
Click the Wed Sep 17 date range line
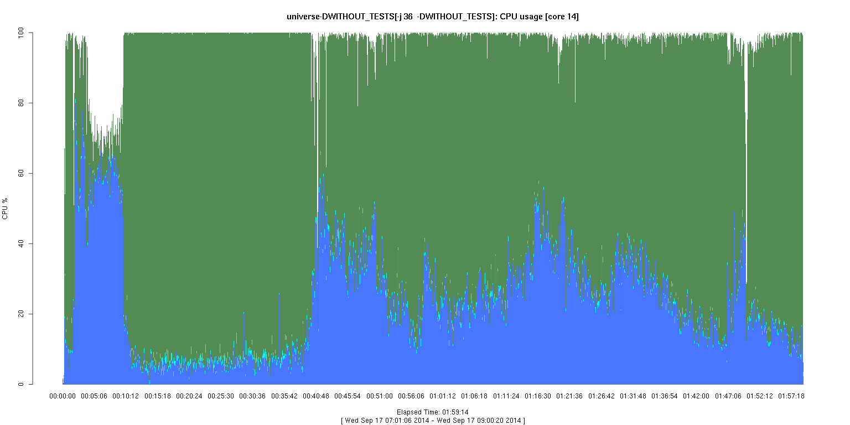(433, 421)
